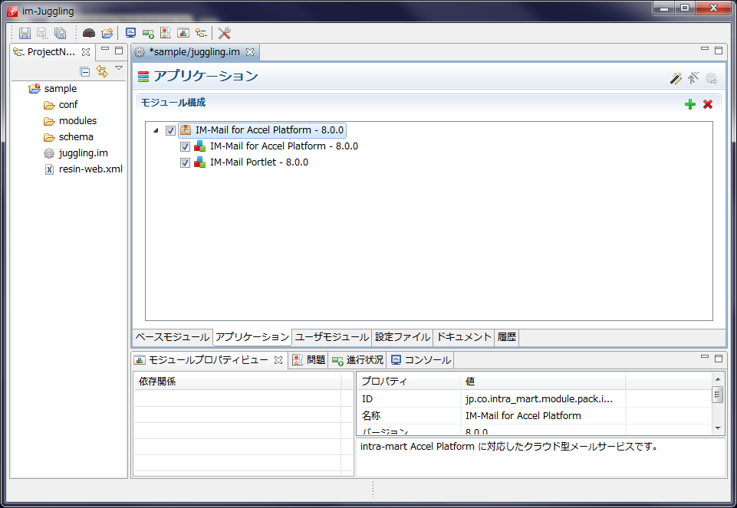This screenshot has width=737, height=508.
Task: Click the 値 column header
Action: (x=543, y=382)
